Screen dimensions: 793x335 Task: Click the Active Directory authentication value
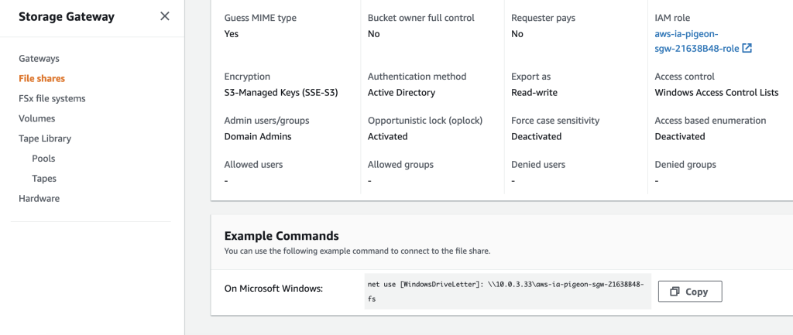pyautogui.click(x=401, y=93)
